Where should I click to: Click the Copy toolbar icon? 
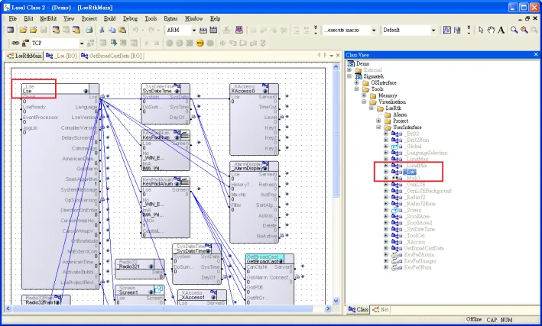[112, 30]
